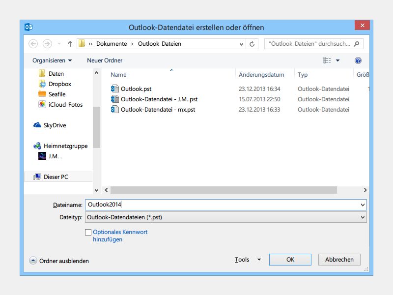Close the dialog with the X button

pyautogui.click(x=362, y=26)
